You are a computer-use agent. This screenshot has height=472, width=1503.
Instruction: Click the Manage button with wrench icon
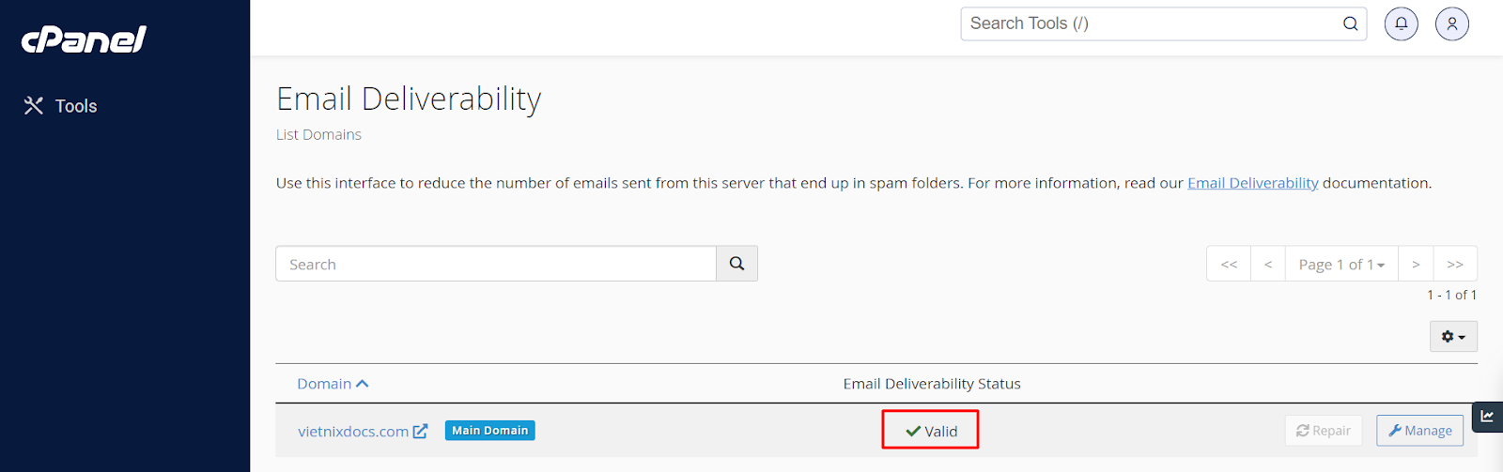pyautogui.click(x=1420, y=431)
